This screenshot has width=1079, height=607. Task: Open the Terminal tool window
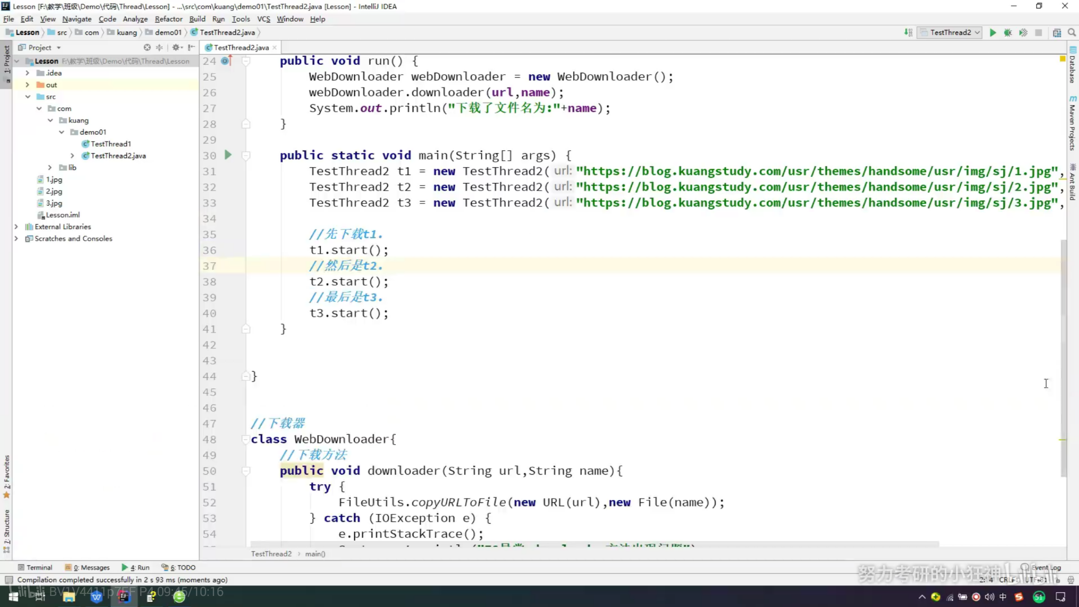pyautogui.click(x=35, y=567)
